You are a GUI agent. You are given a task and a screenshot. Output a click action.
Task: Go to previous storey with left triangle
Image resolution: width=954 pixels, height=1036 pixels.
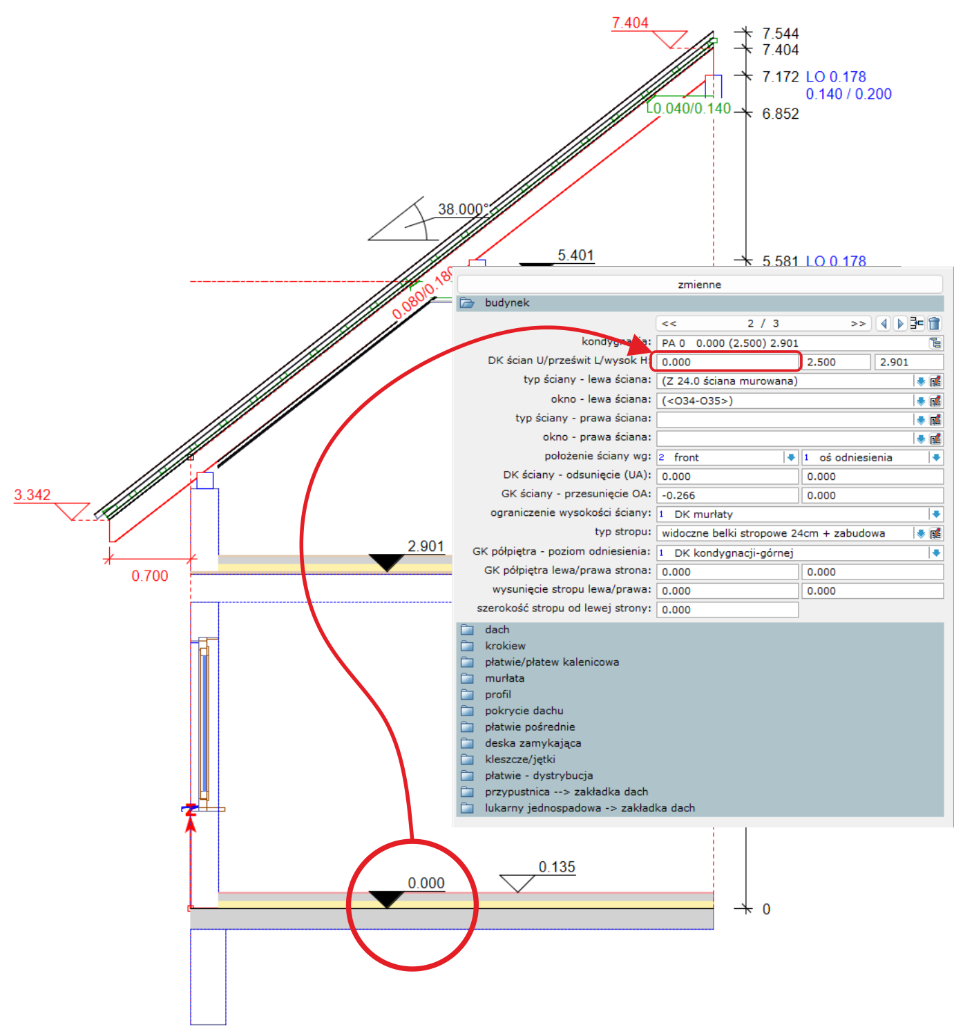pos(883,323)
